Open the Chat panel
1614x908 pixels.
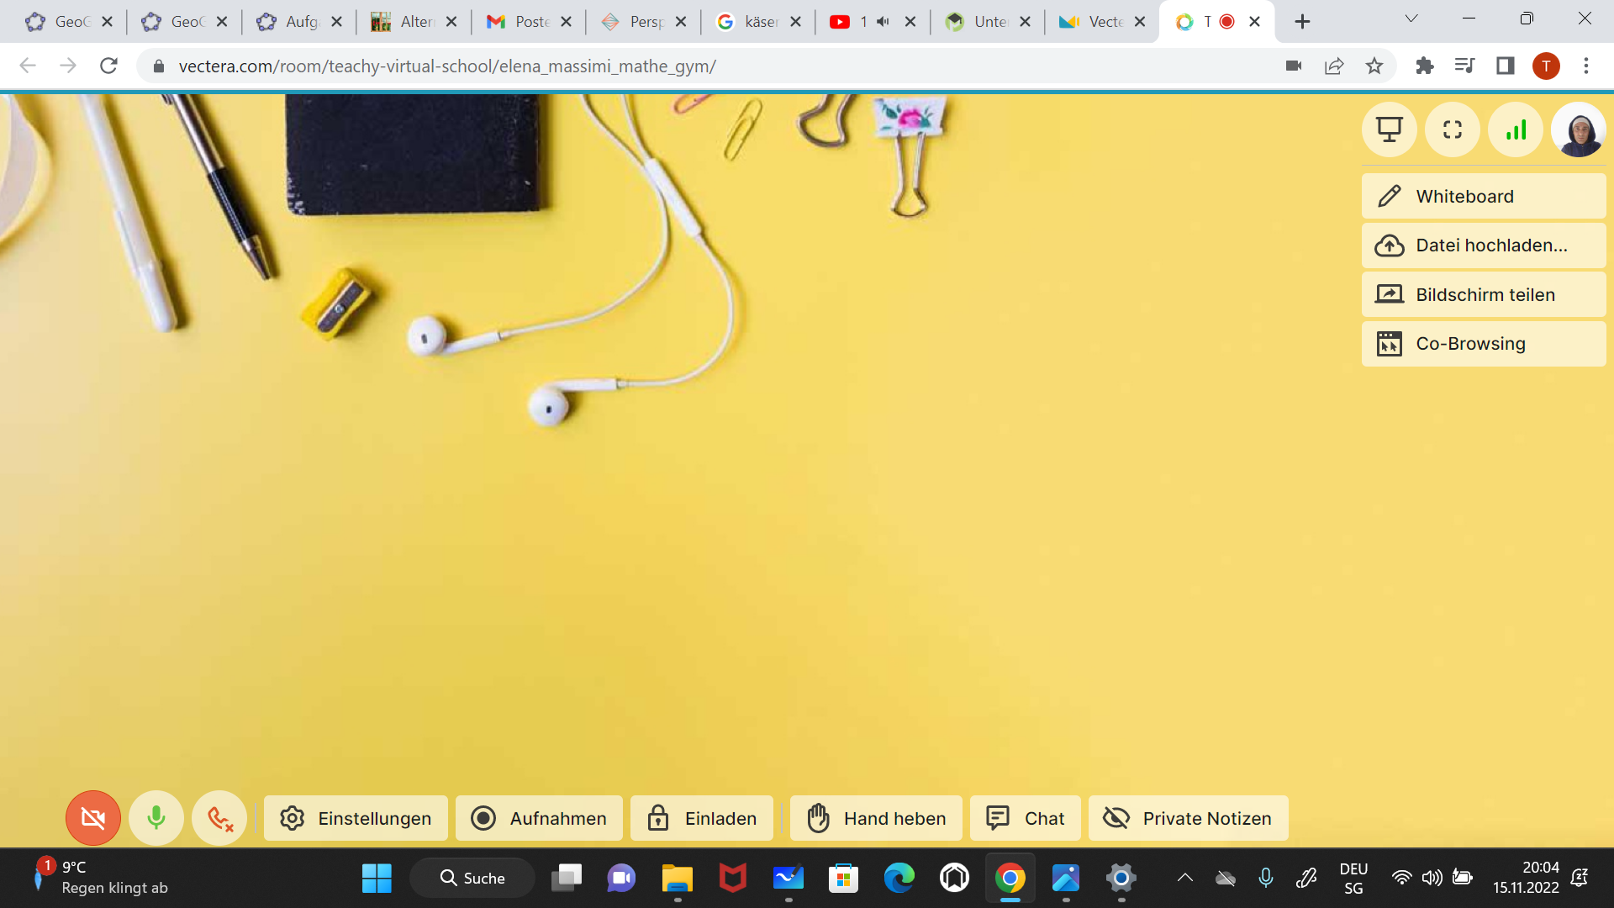click(1026, 818)
